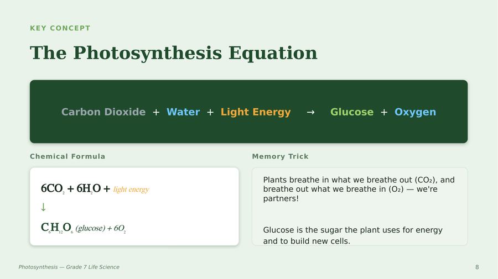Select The Photosynthesis Equation title

[x=173, y=53]
